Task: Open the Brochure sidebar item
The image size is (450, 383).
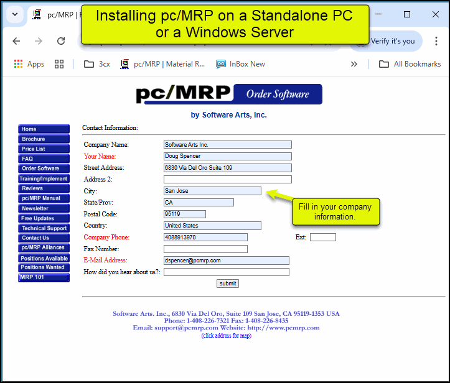Action: coord(44,139)
